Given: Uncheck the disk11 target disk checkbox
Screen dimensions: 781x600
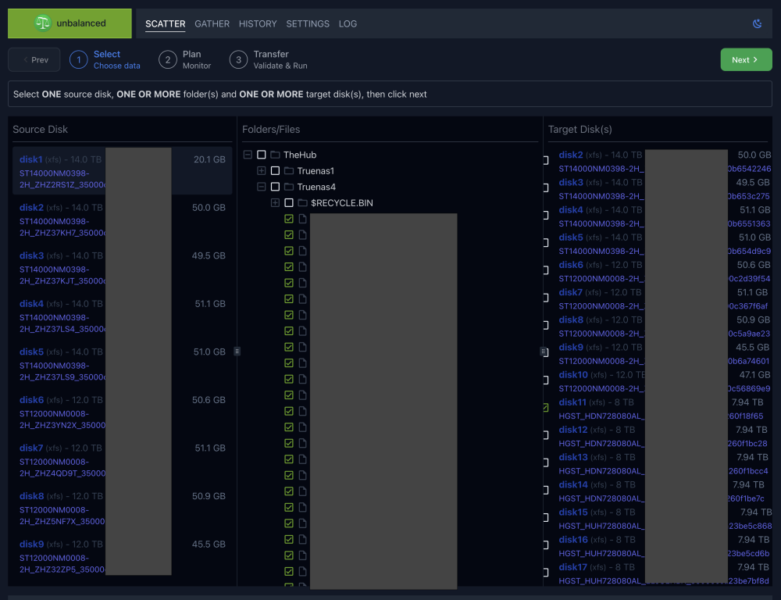Looking at the screenshot, I should pyautogui.click(x=546, y=408).
